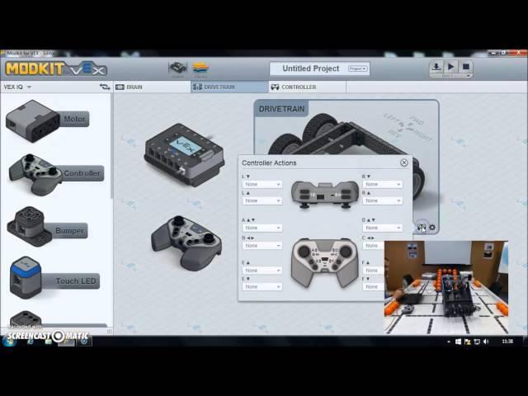Open the L down button action dropdown

(262, 184)
